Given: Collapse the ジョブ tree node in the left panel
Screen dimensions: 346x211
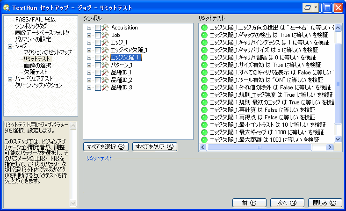Looking at the screenshot, I should pyautogui.click(x=10, y=46).
